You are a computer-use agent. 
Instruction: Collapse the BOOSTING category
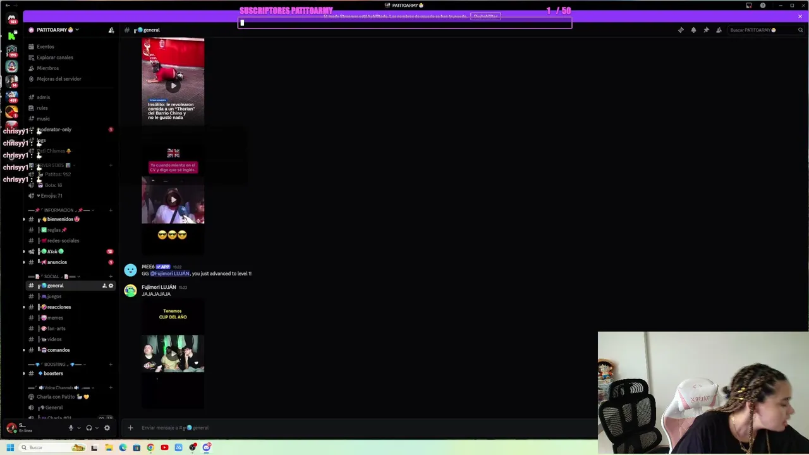[58, 364]
